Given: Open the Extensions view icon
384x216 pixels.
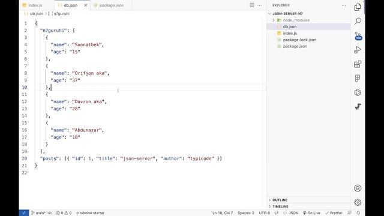Looking at the screenshot, I should click(358, 64).
